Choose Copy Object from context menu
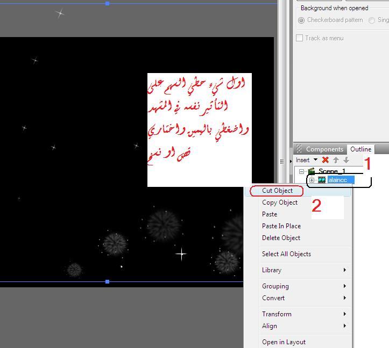This screenshot has height=348, width=389. click(x=280, y=202)
